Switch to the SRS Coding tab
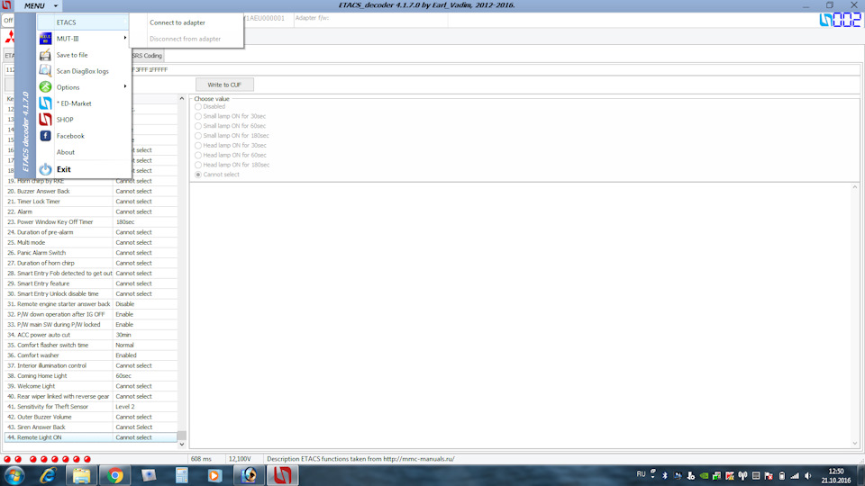The image size is (865, 486). point(147,56)
